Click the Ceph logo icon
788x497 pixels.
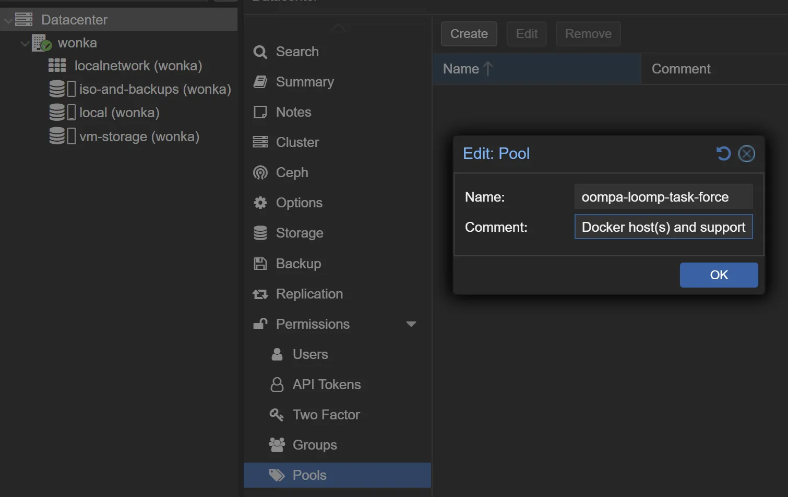click(x=260, y=172)
